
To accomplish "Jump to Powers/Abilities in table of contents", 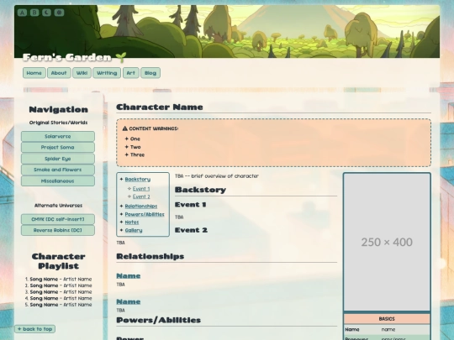I will point(145,214).
